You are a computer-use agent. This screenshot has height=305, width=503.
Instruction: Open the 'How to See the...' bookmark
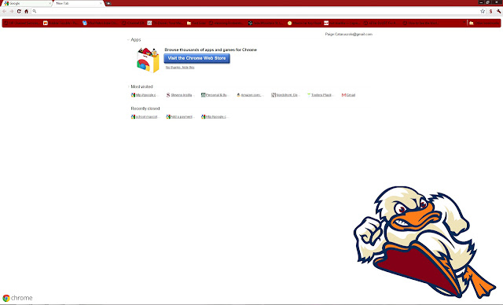pos(421,23)
